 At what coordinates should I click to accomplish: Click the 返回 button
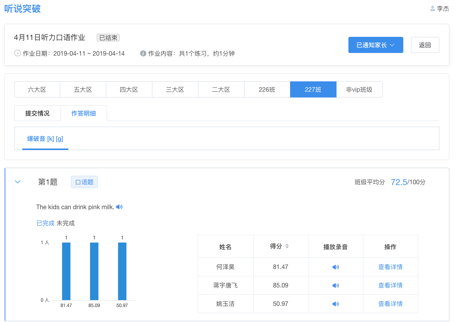pyautogui.click(x=425, y=45)
